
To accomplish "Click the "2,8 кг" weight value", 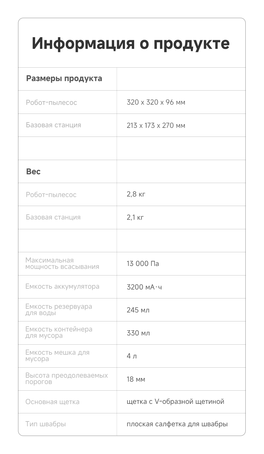I will 136,194.
